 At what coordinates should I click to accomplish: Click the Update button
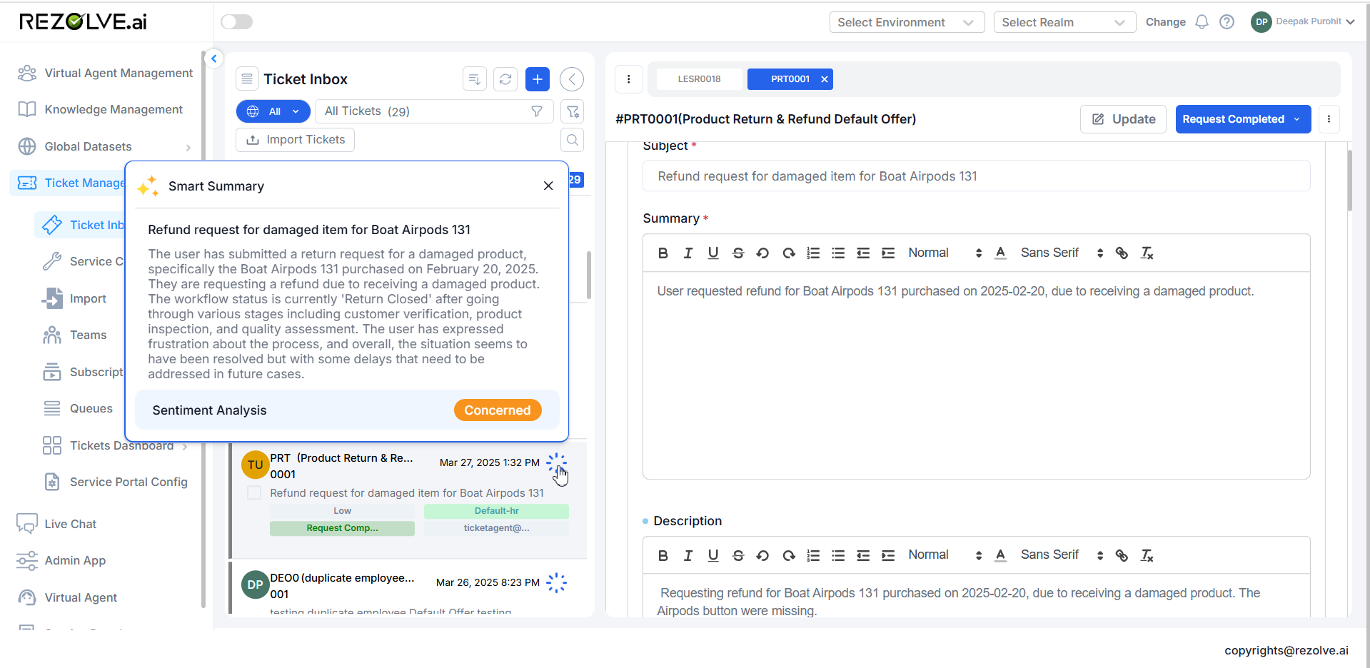(x=1123, y=119)
